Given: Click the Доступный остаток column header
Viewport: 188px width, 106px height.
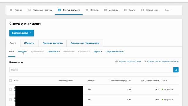Looking at the screenshot, I should click(x=150, y=80).
